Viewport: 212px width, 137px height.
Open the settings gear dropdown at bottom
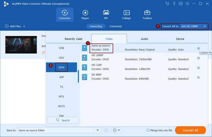pos(116,130)
